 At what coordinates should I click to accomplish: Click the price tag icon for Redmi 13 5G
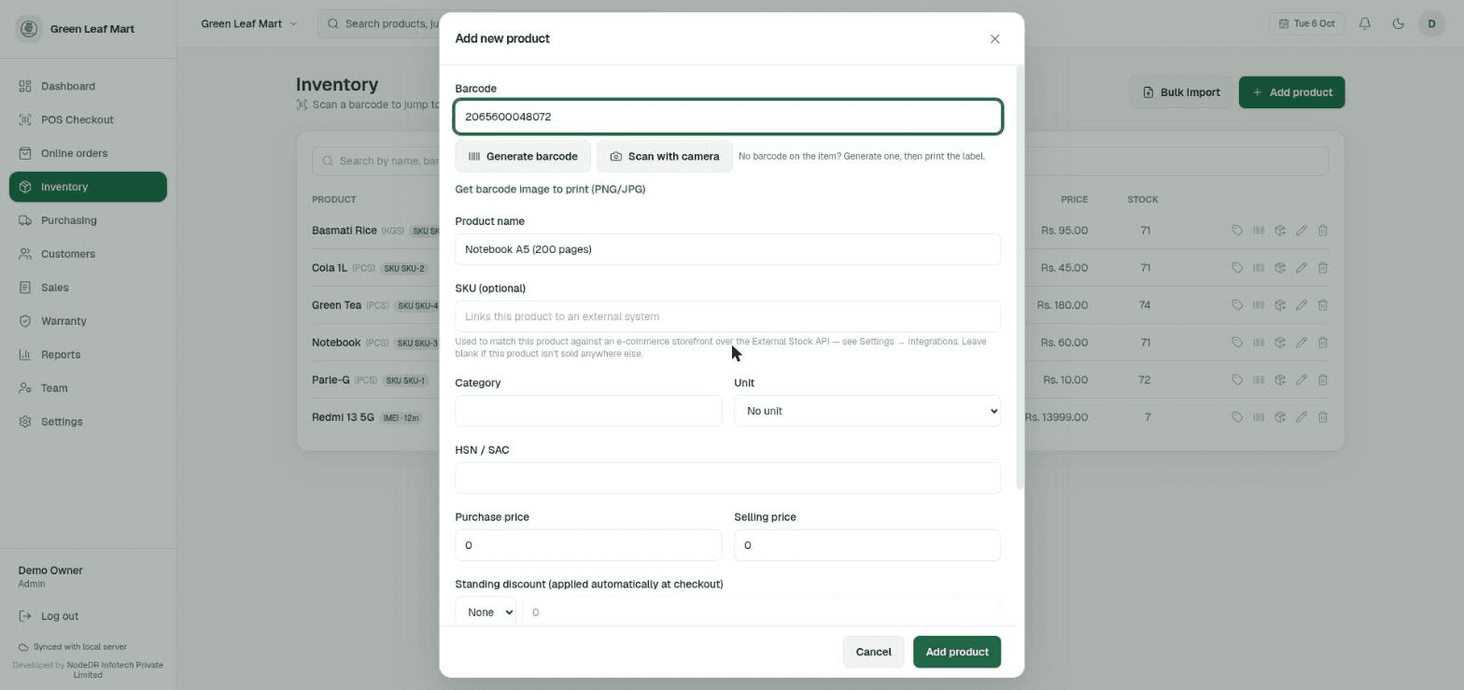coord(1237,417)
